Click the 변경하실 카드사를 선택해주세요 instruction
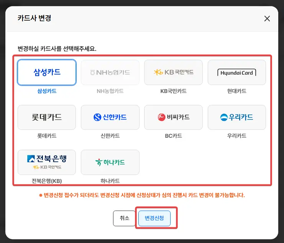 (x=57, y=49)
